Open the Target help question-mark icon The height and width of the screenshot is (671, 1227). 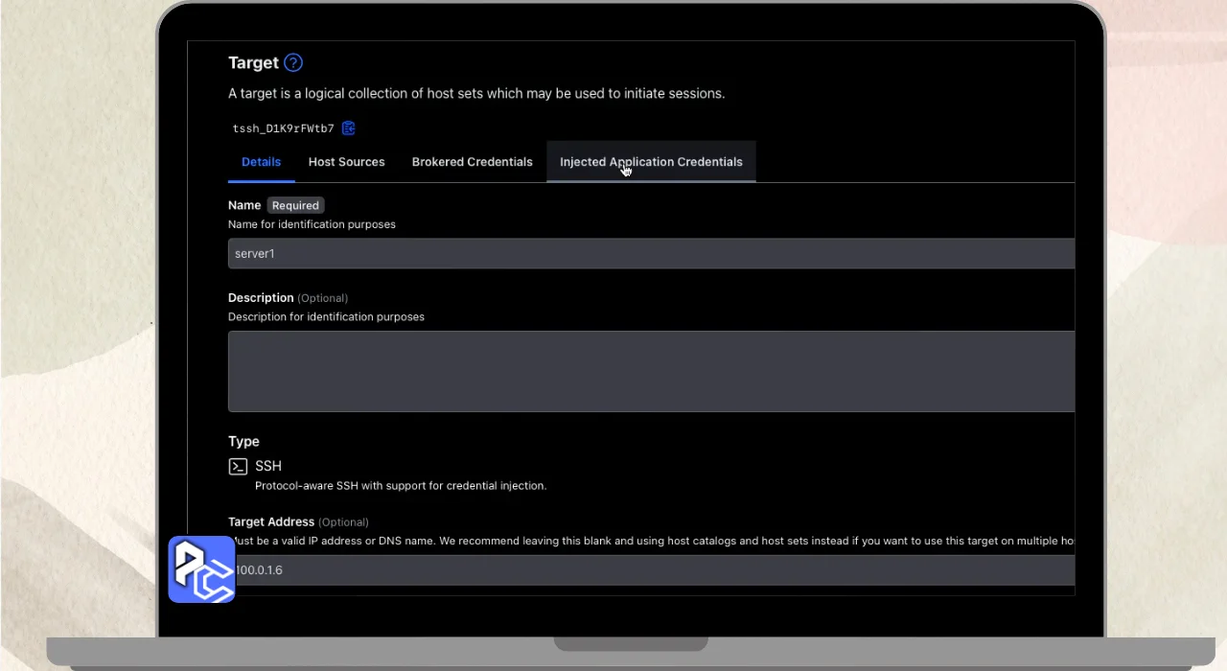point(293,62)
